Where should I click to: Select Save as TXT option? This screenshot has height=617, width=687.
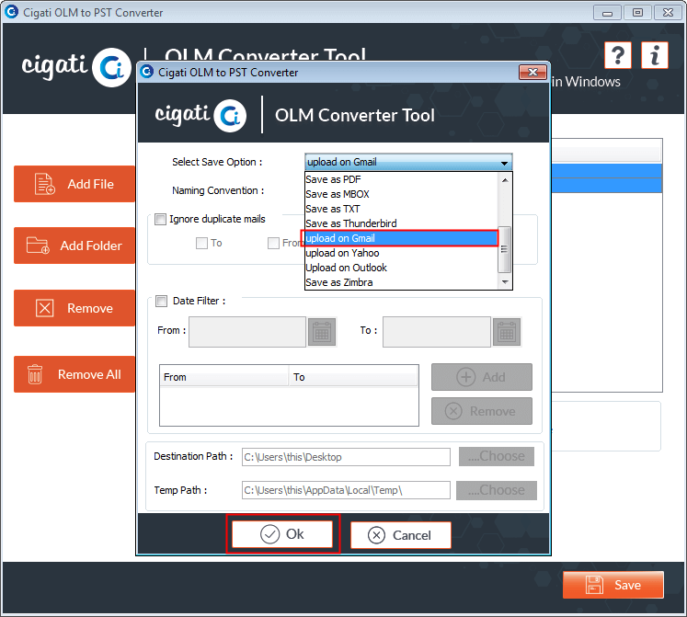401,209
